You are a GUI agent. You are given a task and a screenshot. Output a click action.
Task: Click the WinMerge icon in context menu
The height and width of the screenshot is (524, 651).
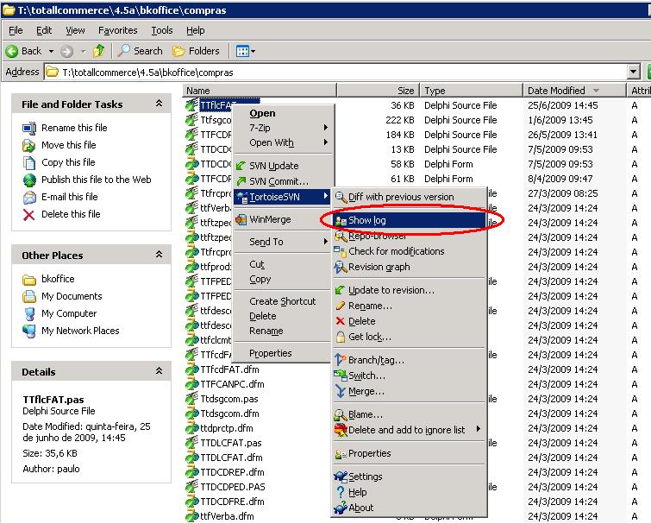(241, 219)
